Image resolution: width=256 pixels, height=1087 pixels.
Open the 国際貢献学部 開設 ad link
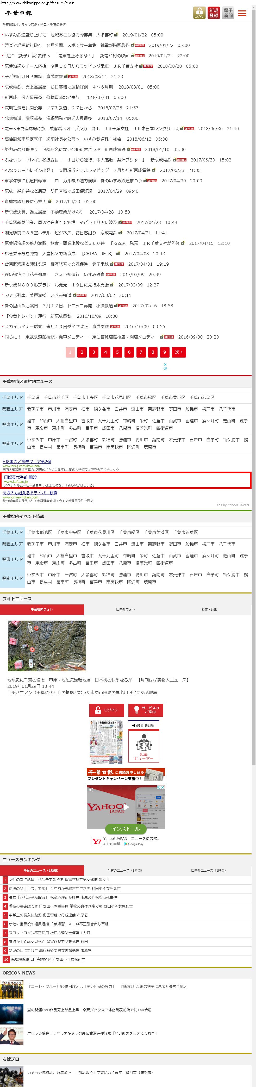20,477
